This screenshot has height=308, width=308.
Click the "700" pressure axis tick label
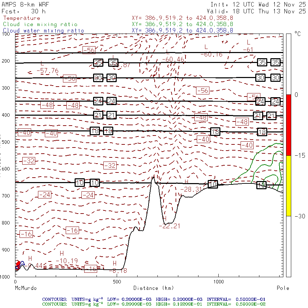click(6, 196)
